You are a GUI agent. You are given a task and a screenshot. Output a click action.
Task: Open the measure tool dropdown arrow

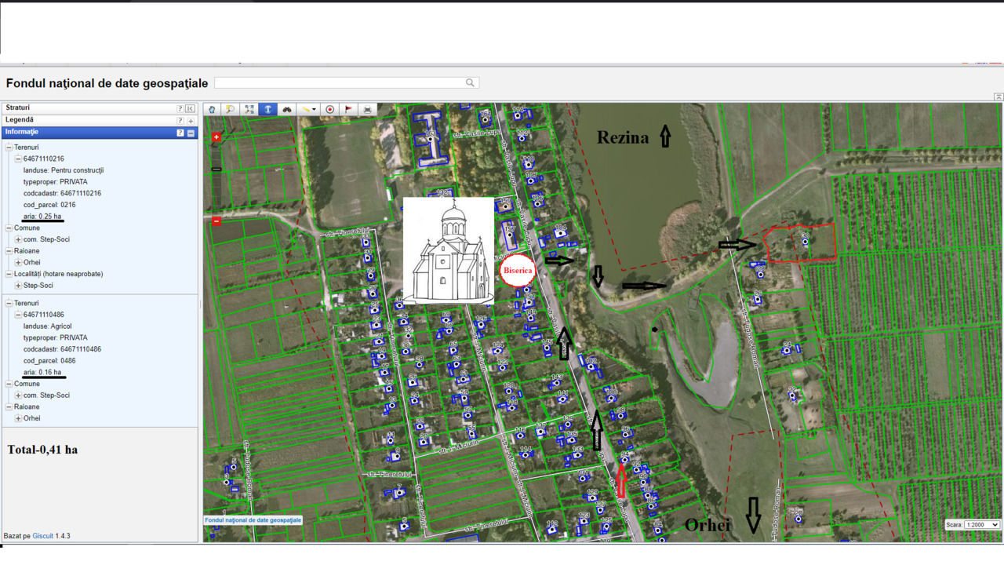click(315, 110)
